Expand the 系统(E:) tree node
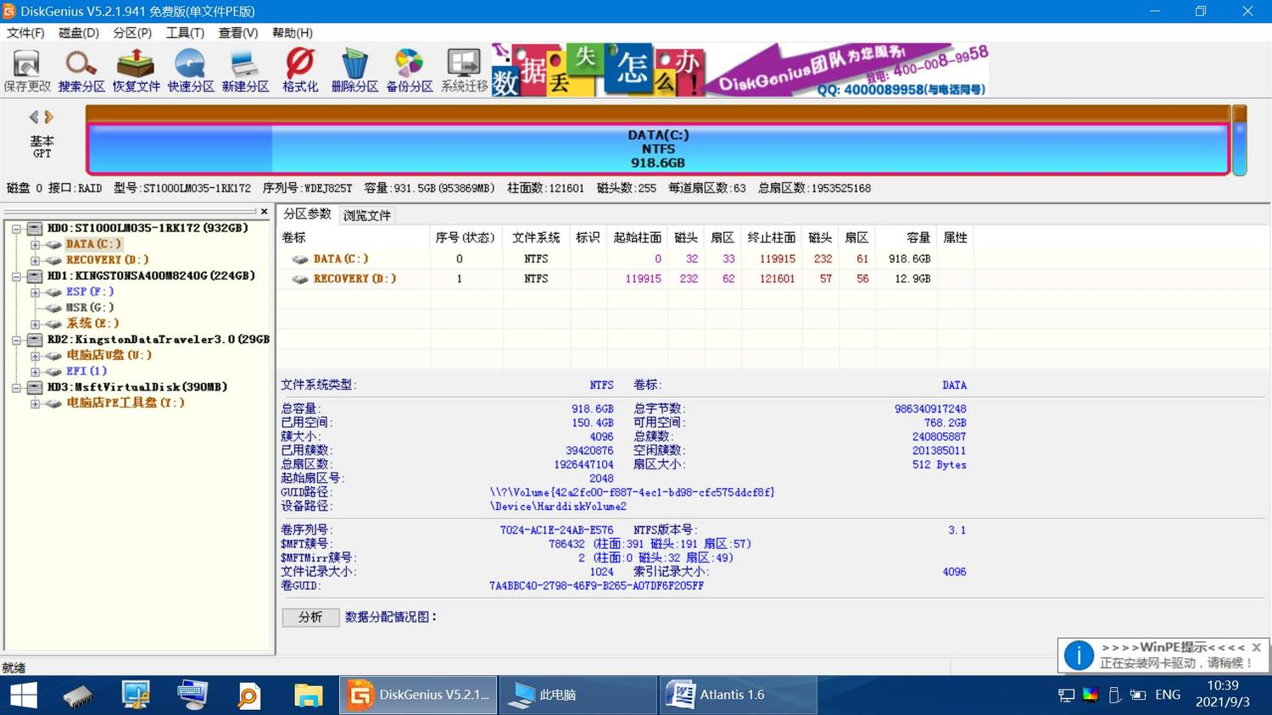Screen dimensions: 1272x715 36,324
